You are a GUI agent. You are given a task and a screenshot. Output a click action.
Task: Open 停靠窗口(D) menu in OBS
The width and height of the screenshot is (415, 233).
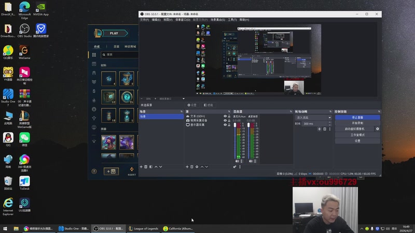pos(183,20)
